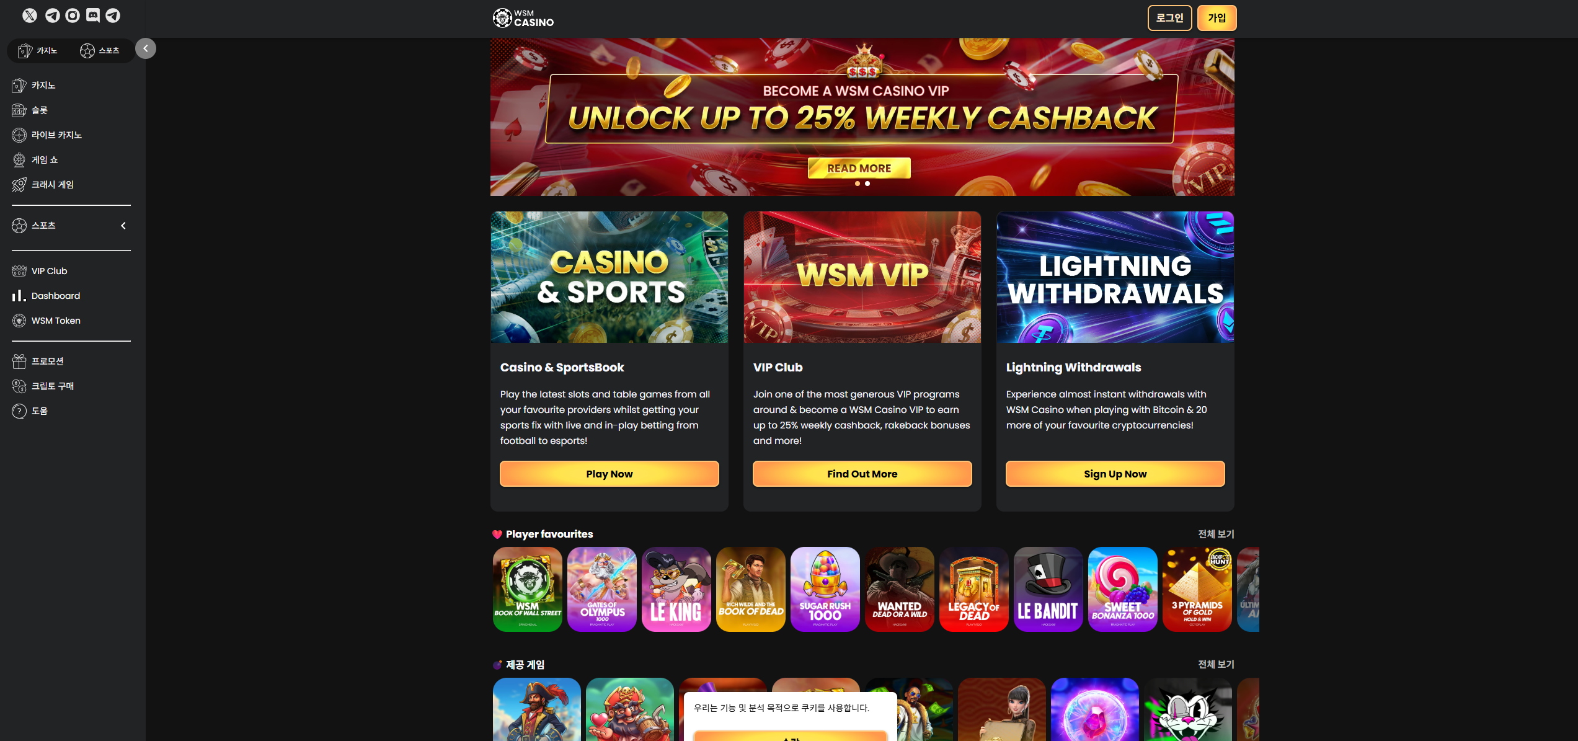
Task: Open the X (Twitter) social icon
Action: tap(30, 16)
